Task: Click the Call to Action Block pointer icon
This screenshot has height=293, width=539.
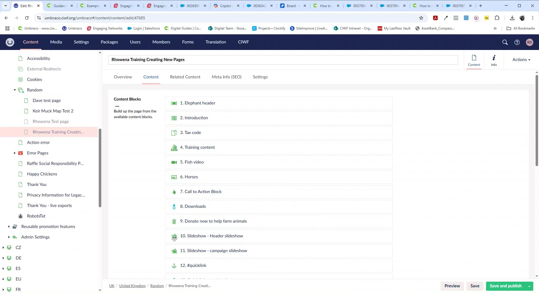Action: 174,192
